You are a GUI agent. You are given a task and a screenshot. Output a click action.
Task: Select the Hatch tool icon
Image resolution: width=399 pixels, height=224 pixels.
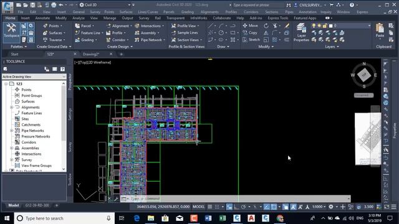click(233, 40)
